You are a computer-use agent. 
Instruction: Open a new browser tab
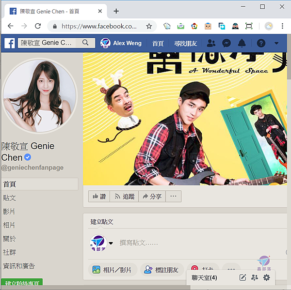[x=116, y=11]
